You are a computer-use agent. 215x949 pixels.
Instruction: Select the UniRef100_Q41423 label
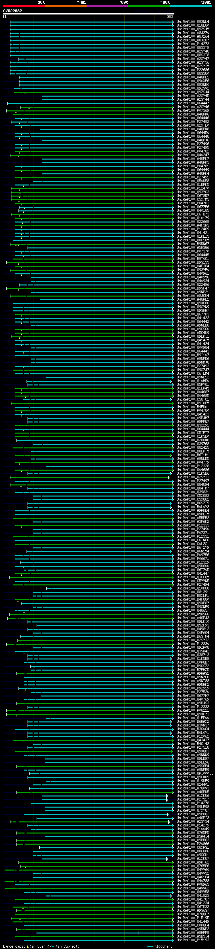(x=193, y=414)
